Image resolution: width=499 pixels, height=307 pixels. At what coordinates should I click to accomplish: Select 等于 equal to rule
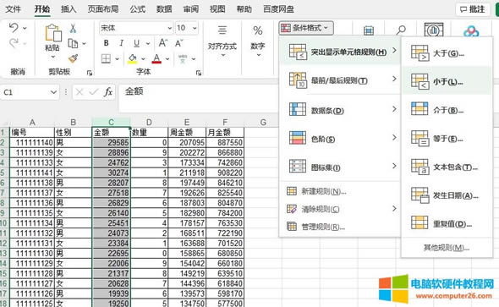pos(447,139)
